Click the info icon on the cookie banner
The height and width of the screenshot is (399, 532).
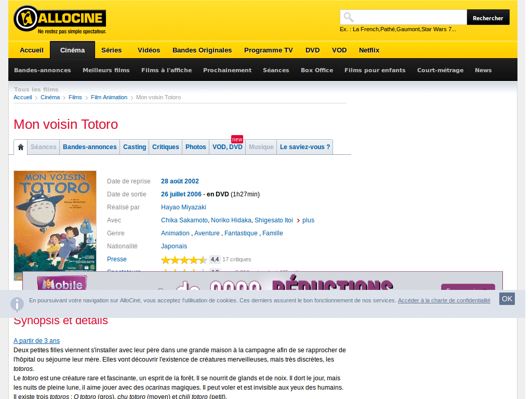[17, 304]
